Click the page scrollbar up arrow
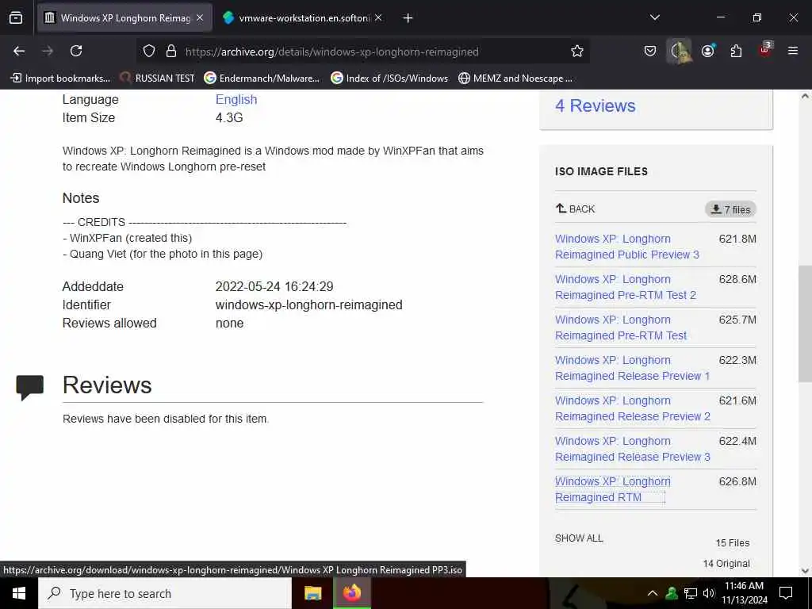This screenshot has width=812, height=609. [x=805, y=96]
